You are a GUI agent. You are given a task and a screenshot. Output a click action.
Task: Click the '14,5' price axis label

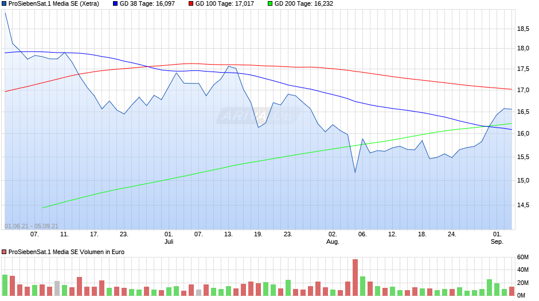[x=523, y=205]
